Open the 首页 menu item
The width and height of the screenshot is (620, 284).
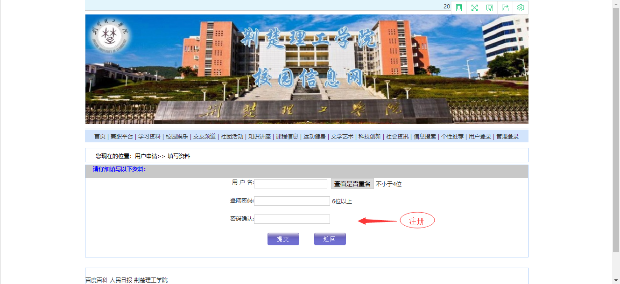[x=100, y=137]
